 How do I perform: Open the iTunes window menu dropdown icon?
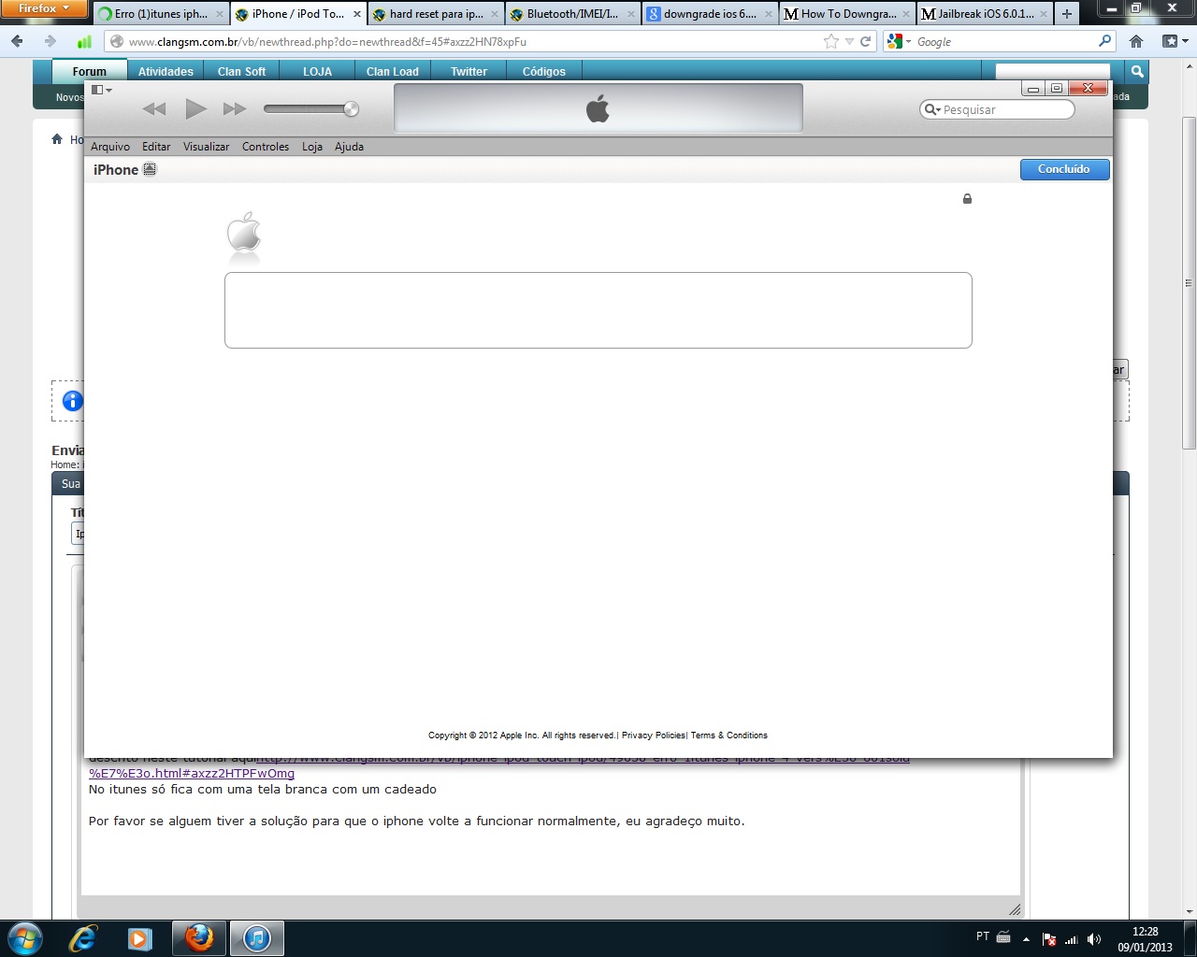101,90
